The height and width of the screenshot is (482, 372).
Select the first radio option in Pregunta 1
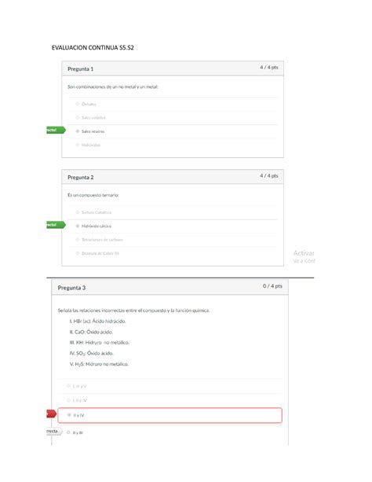pos(78,104)
